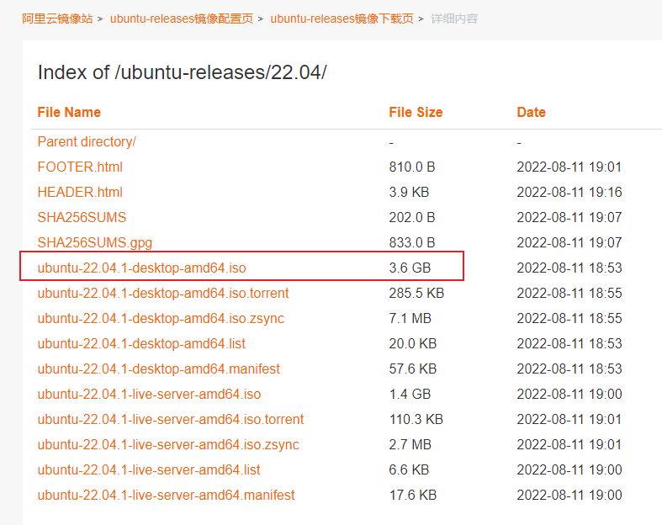662x525 pixels.
Task: Download the live-server-amd64.iso.zsync file
Action: (168, 445)
